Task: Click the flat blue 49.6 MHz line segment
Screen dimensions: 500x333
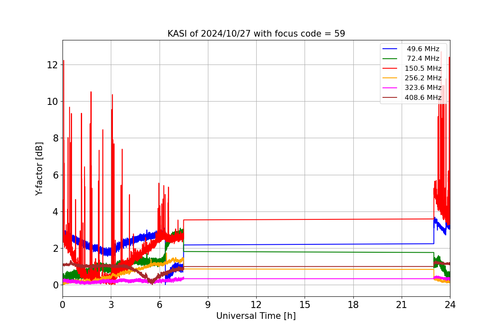Action: (308, 244)
